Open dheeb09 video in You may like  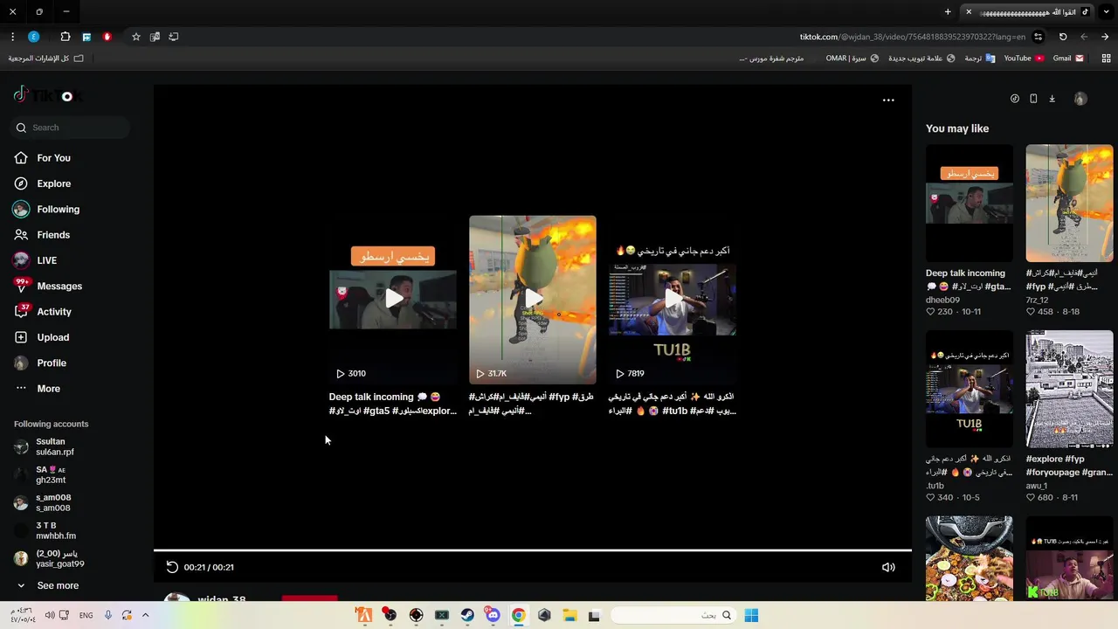point(970,203)
